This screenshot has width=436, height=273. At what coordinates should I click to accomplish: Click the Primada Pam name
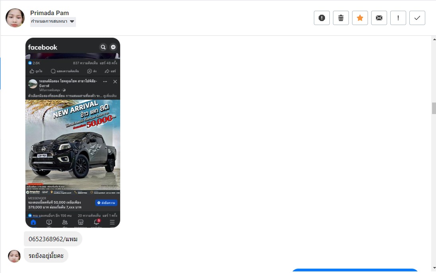(x=49, y=13)
